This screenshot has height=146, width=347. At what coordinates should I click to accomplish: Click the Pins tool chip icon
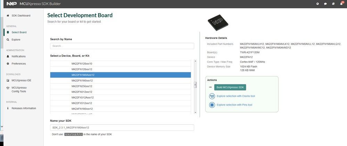point(212,105)
